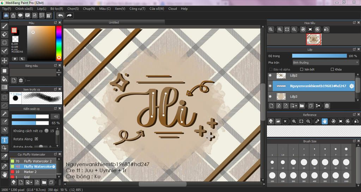Screen dimensions: 361x192
Task: Open settings gear of Fluffy Watercolor brush
Action: (x=54, y=167)
